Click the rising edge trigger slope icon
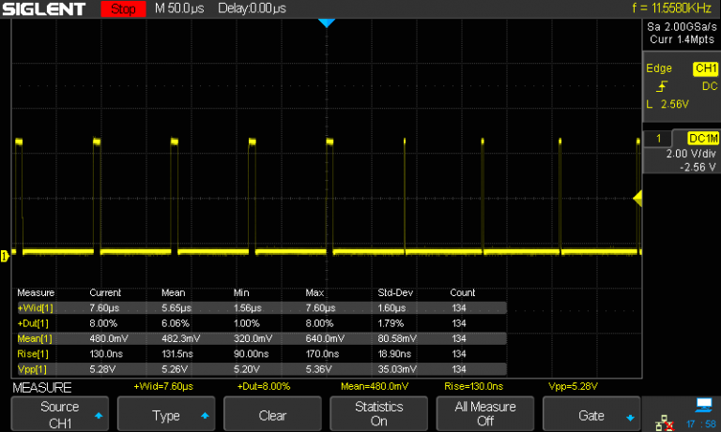This screenshot has width=721, height=432. tap(662, 86)
